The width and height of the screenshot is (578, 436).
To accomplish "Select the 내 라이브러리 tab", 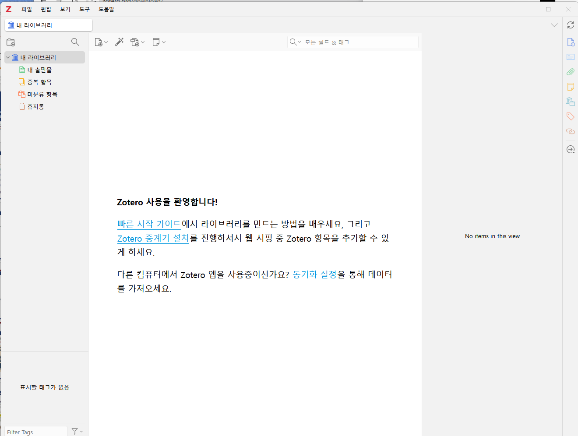I will pos(49,25).
